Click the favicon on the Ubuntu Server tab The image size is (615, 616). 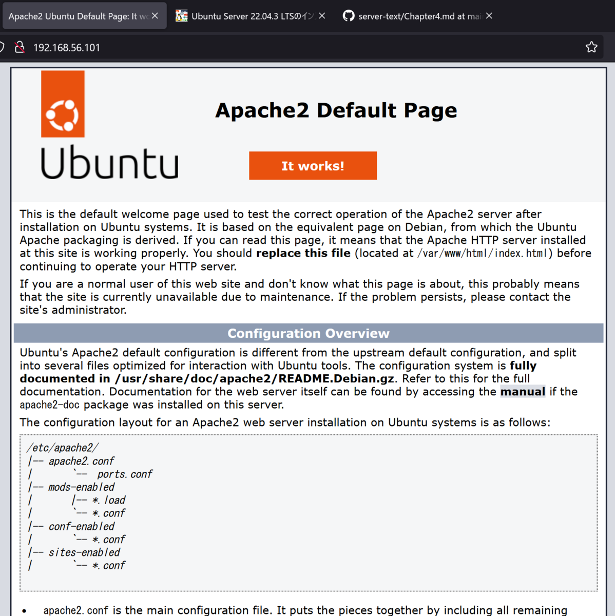click(x=181, y=16)
